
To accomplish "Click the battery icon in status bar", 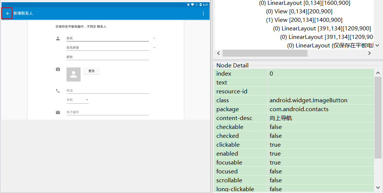I will pos(200,5).
